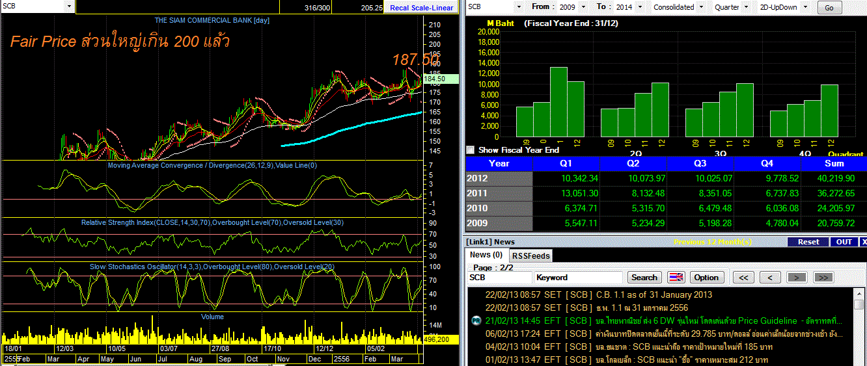Select the 2011 row header
867x366 pixels.
tap(499, 193)
